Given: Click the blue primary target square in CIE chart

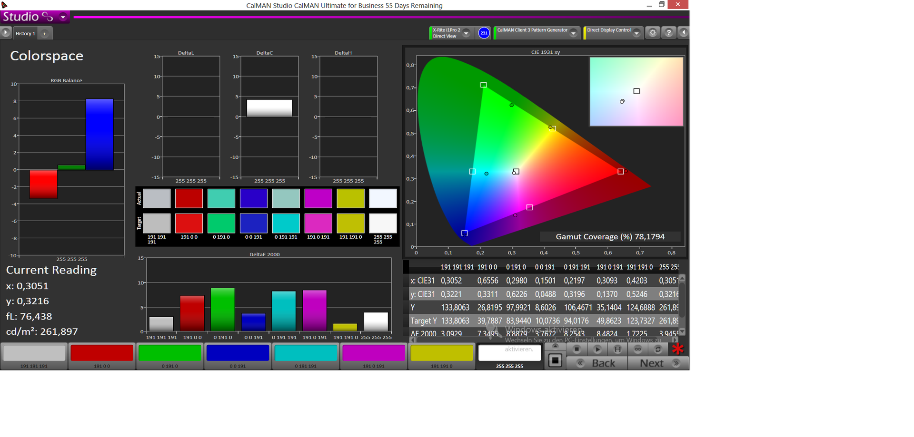Looking at the screenshot, I should coord(465,233).
